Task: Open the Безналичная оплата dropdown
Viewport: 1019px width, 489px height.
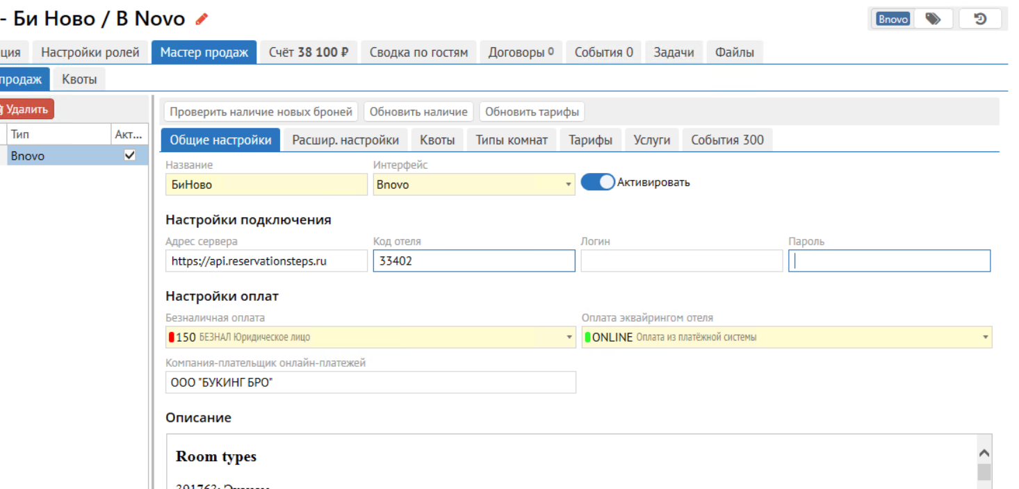Action: click(570, 338)
